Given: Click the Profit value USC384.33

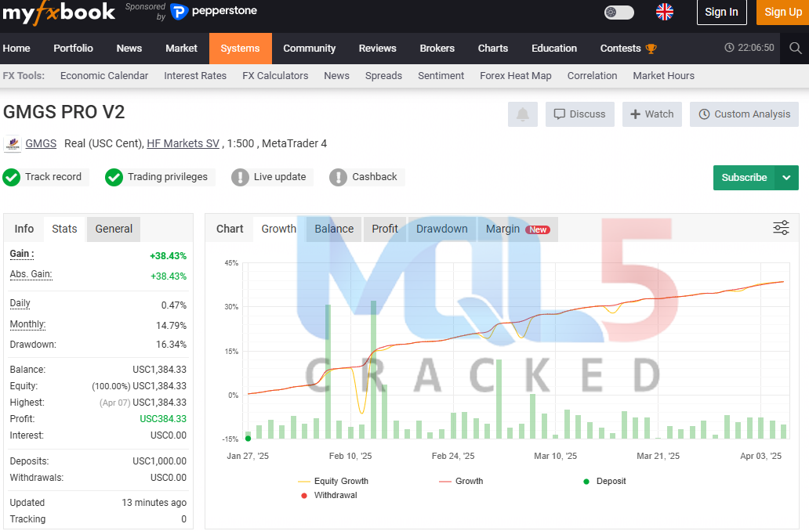Looking at the screenshot, I should [163, 419].
